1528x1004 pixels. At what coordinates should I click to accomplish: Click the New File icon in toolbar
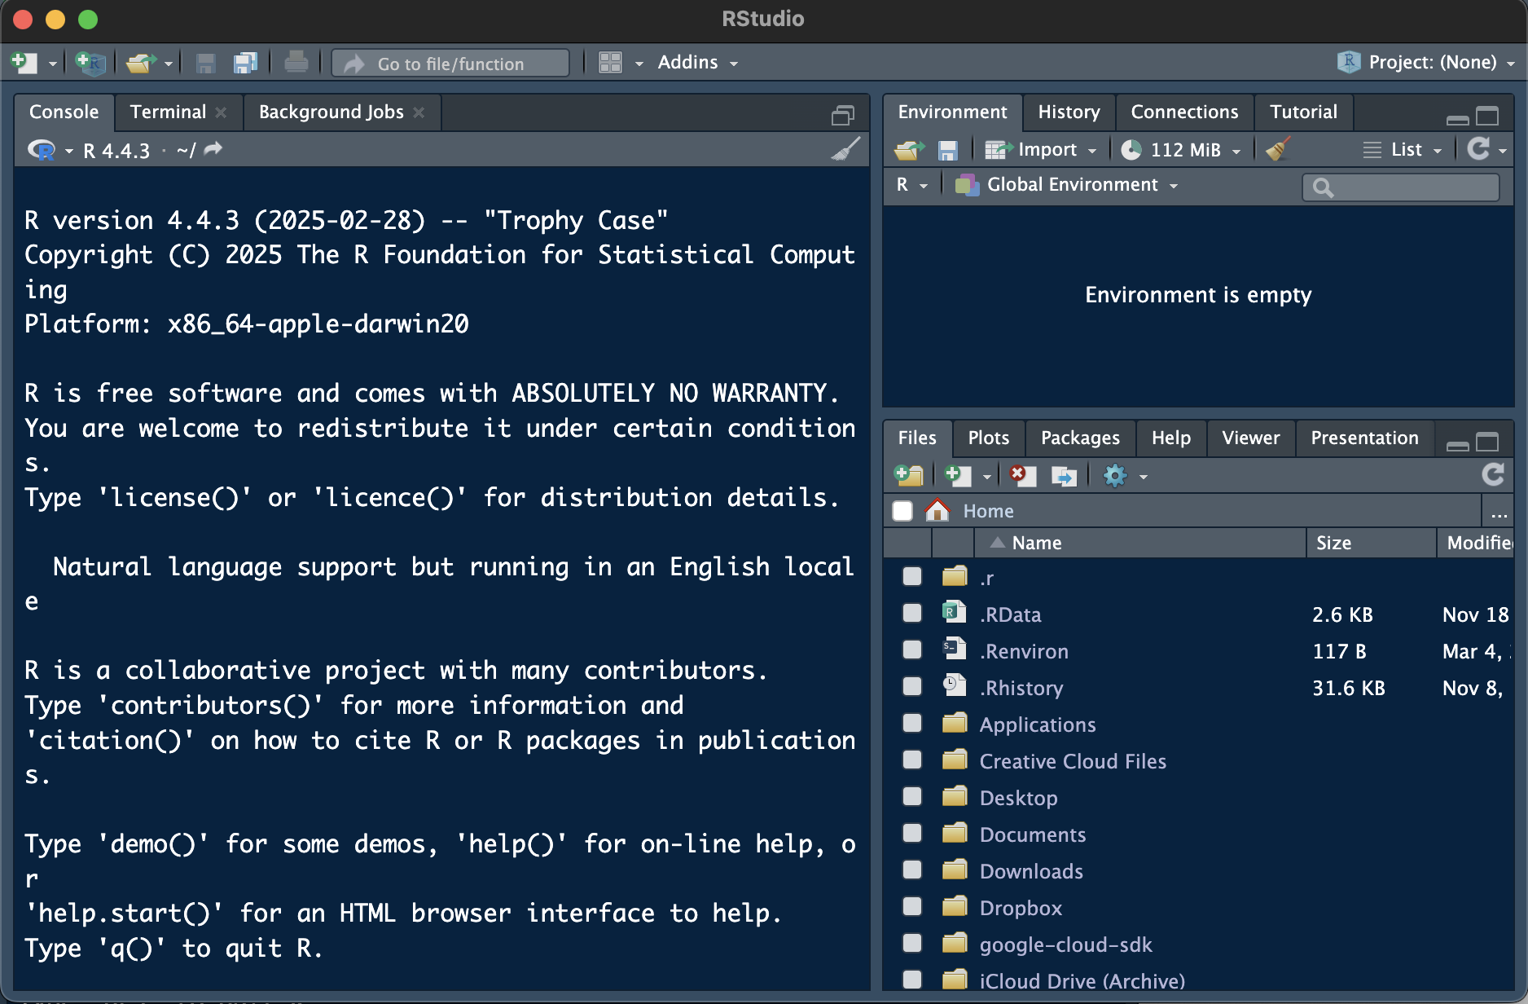pyautogui.click(x=24, y=63)
